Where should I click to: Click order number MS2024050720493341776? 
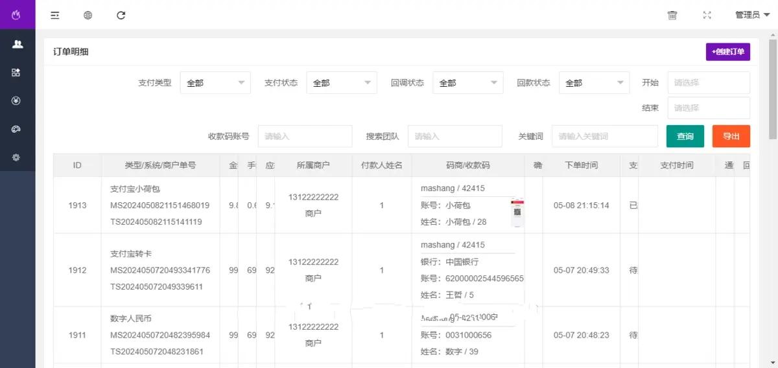click(160, 270)
